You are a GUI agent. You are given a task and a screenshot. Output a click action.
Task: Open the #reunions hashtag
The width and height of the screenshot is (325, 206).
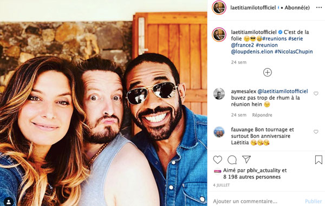275,38
